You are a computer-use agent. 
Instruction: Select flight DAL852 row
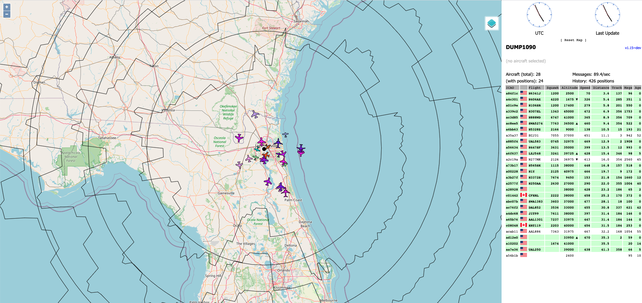(573, 208)
